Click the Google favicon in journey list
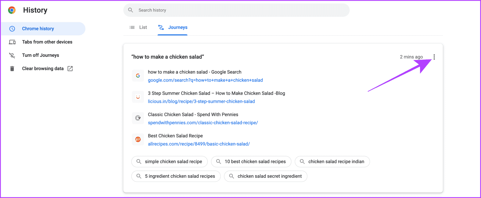This screenshot has width=481, height=198. coord(138,76)
